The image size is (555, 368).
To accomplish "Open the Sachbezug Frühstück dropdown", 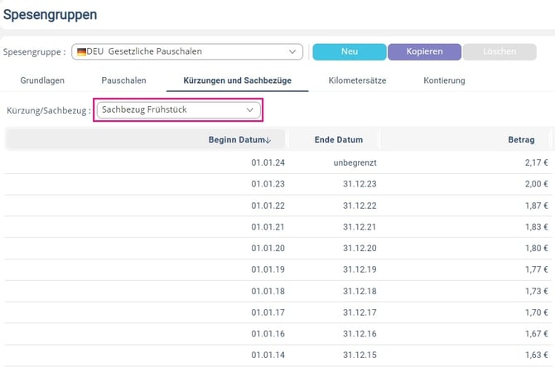I will click(x=178, y=109).
